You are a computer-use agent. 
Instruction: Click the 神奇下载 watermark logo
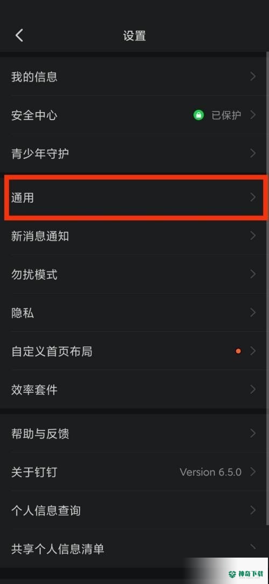click(x=247, y=574)
